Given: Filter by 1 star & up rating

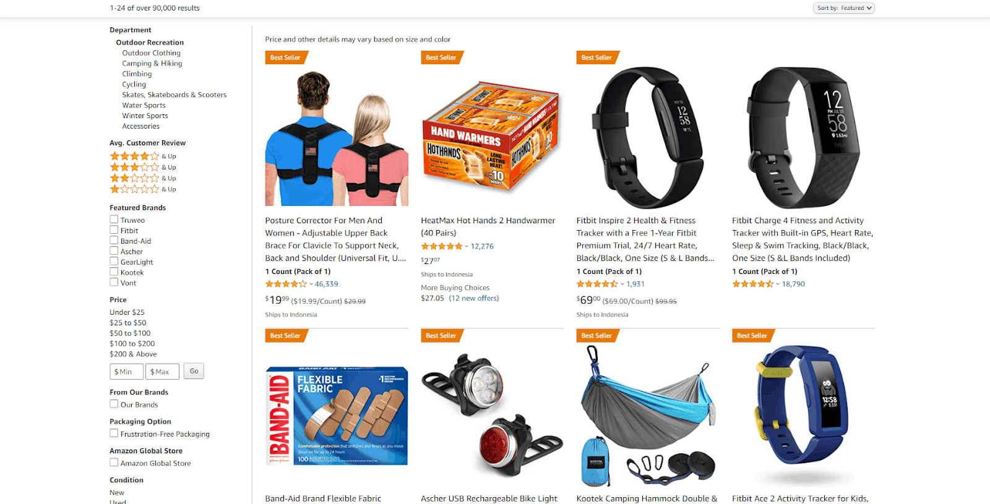Looking at the screenshot, I should [x=143, y=189].
